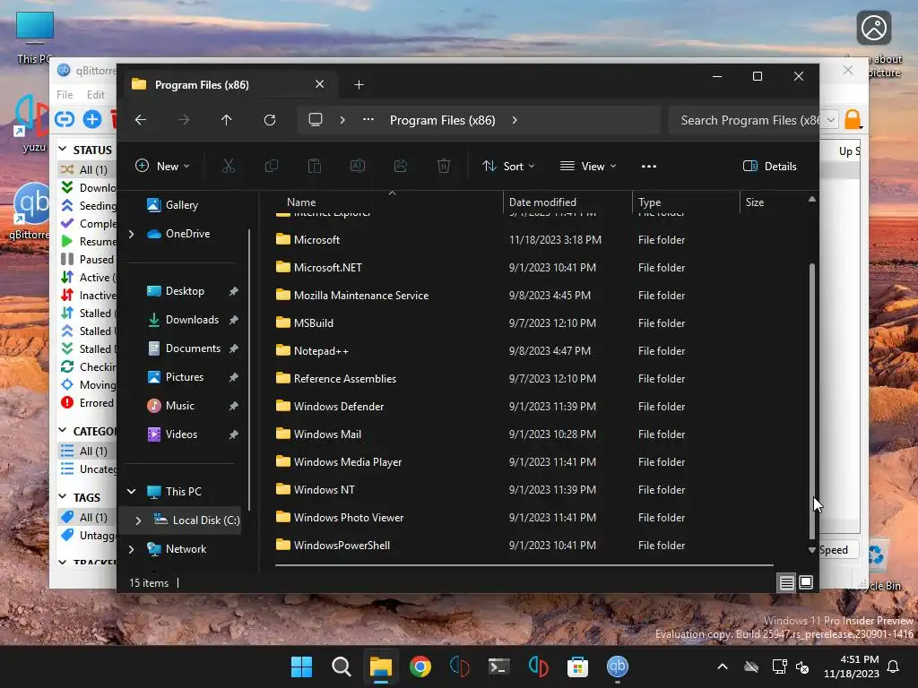Select the MSBuild folder
Screen dimensions: 918x688
coord(313,322)
